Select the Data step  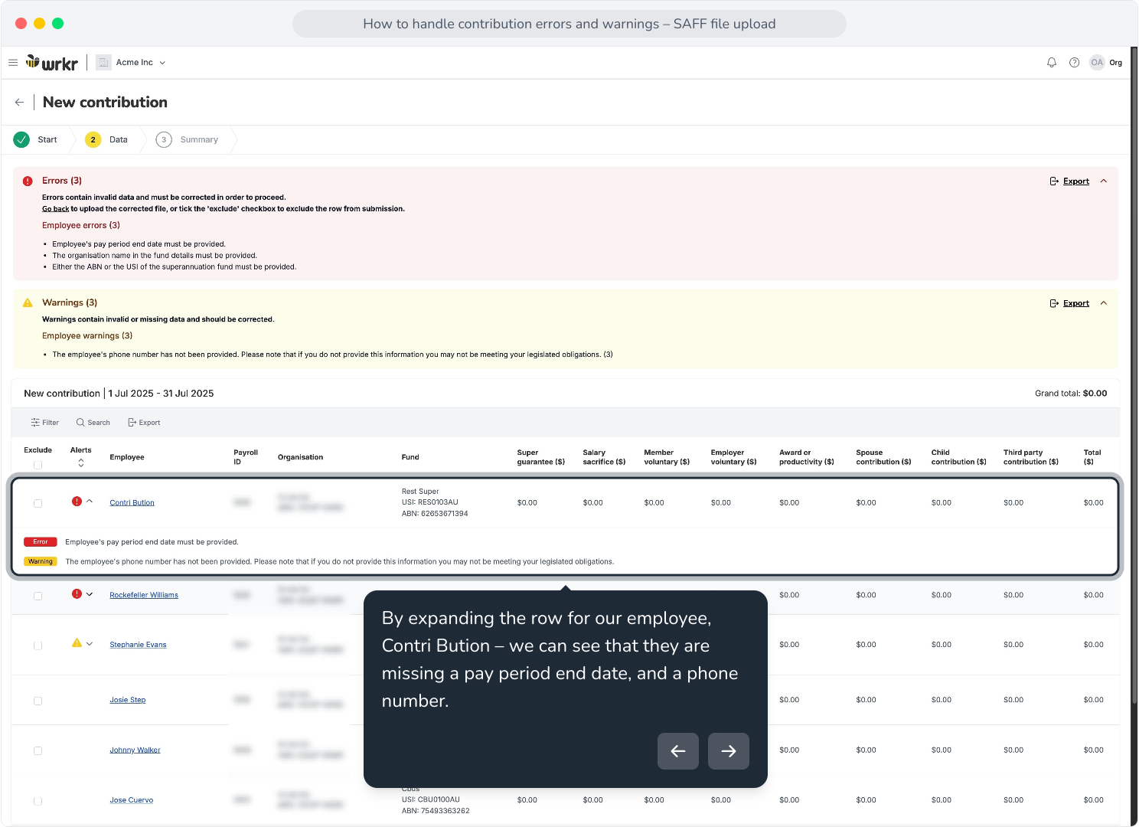point(106,139)
